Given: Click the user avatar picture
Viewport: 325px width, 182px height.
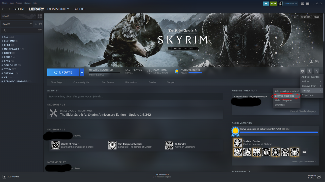Looking at the screenshot, I should [x=281, y=4].
